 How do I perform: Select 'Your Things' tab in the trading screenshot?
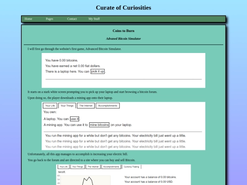(77, 167)
